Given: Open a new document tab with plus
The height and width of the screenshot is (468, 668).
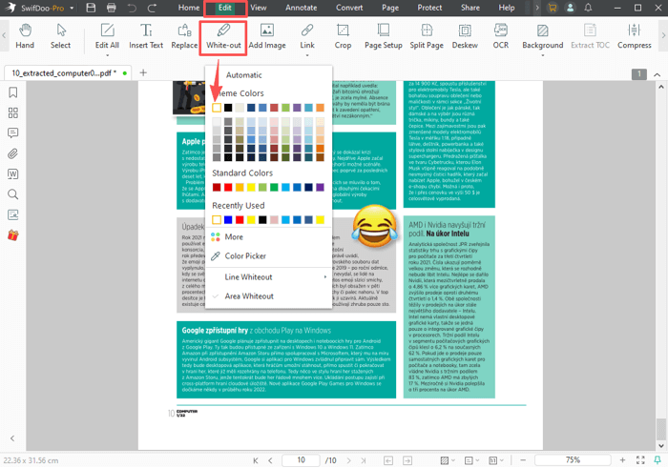Looking at the screenshot, I should [x=143, y=72].
